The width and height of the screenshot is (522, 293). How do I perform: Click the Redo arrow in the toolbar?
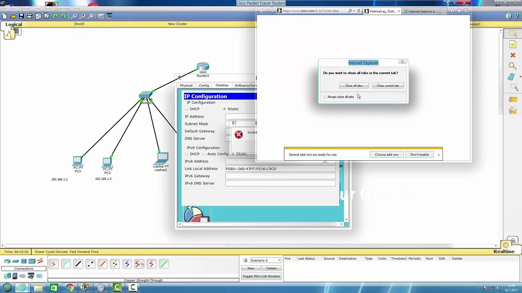[64, 16]
